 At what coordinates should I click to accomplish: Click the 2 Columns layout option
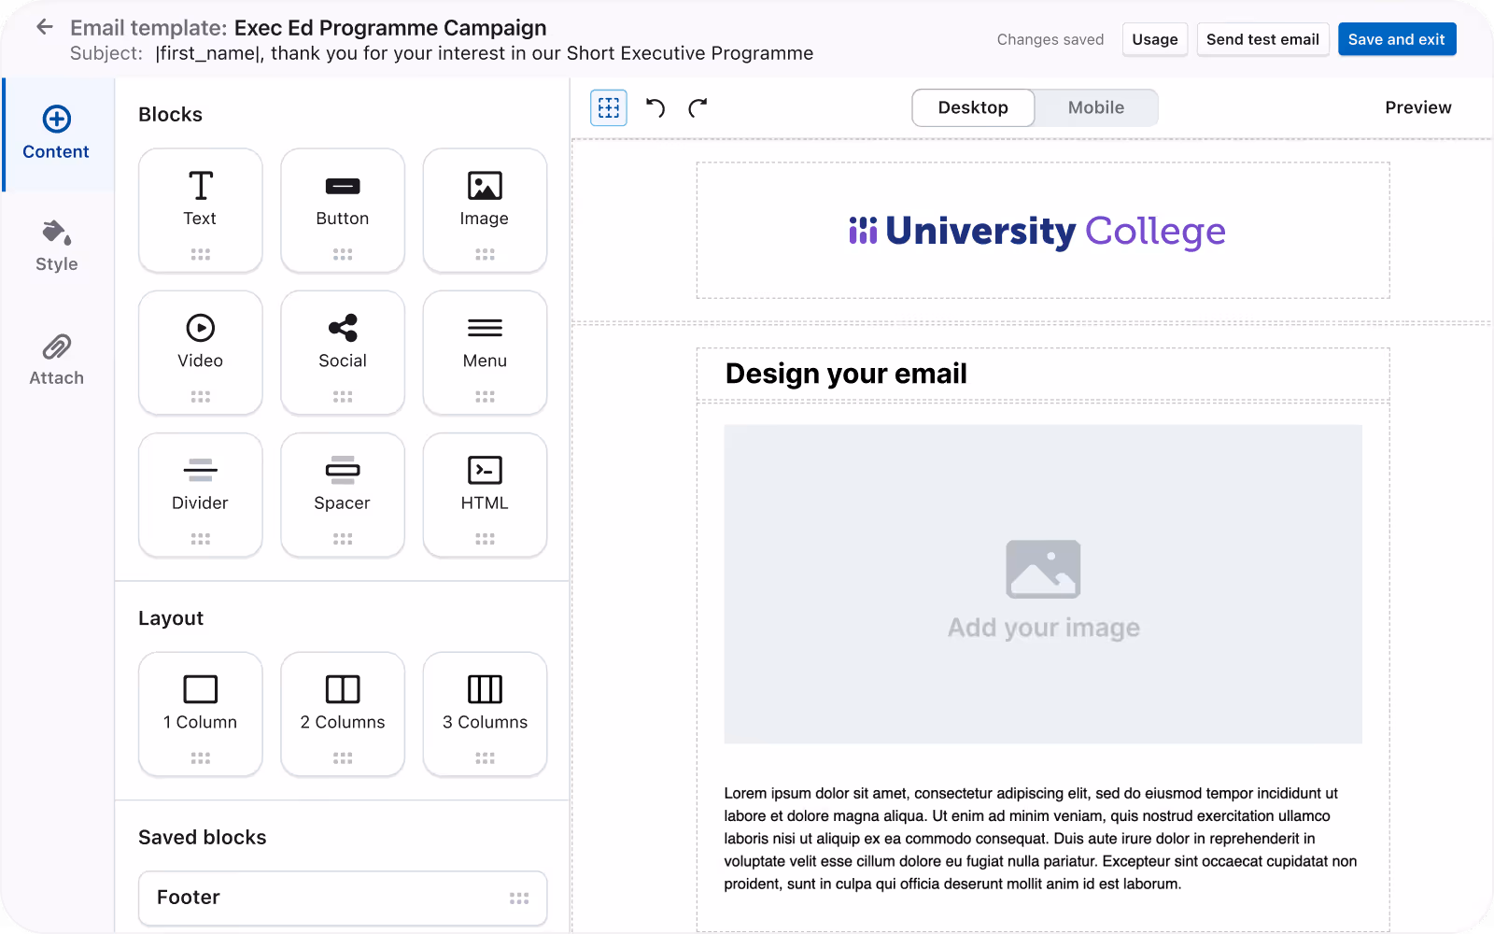click(x=343, y=714)
